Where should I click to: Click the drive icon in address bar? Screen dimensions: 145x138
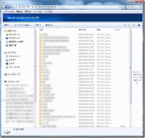[13, 7]
